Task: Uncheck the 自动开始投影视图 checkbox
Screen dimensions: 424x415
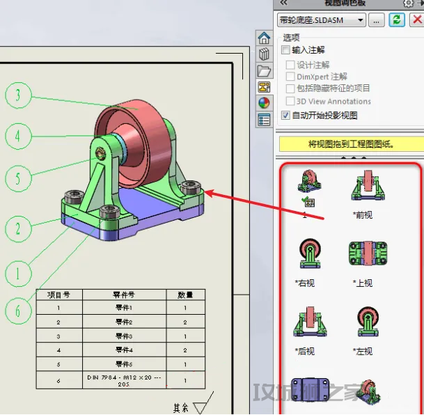Action: tap(285, 115)
